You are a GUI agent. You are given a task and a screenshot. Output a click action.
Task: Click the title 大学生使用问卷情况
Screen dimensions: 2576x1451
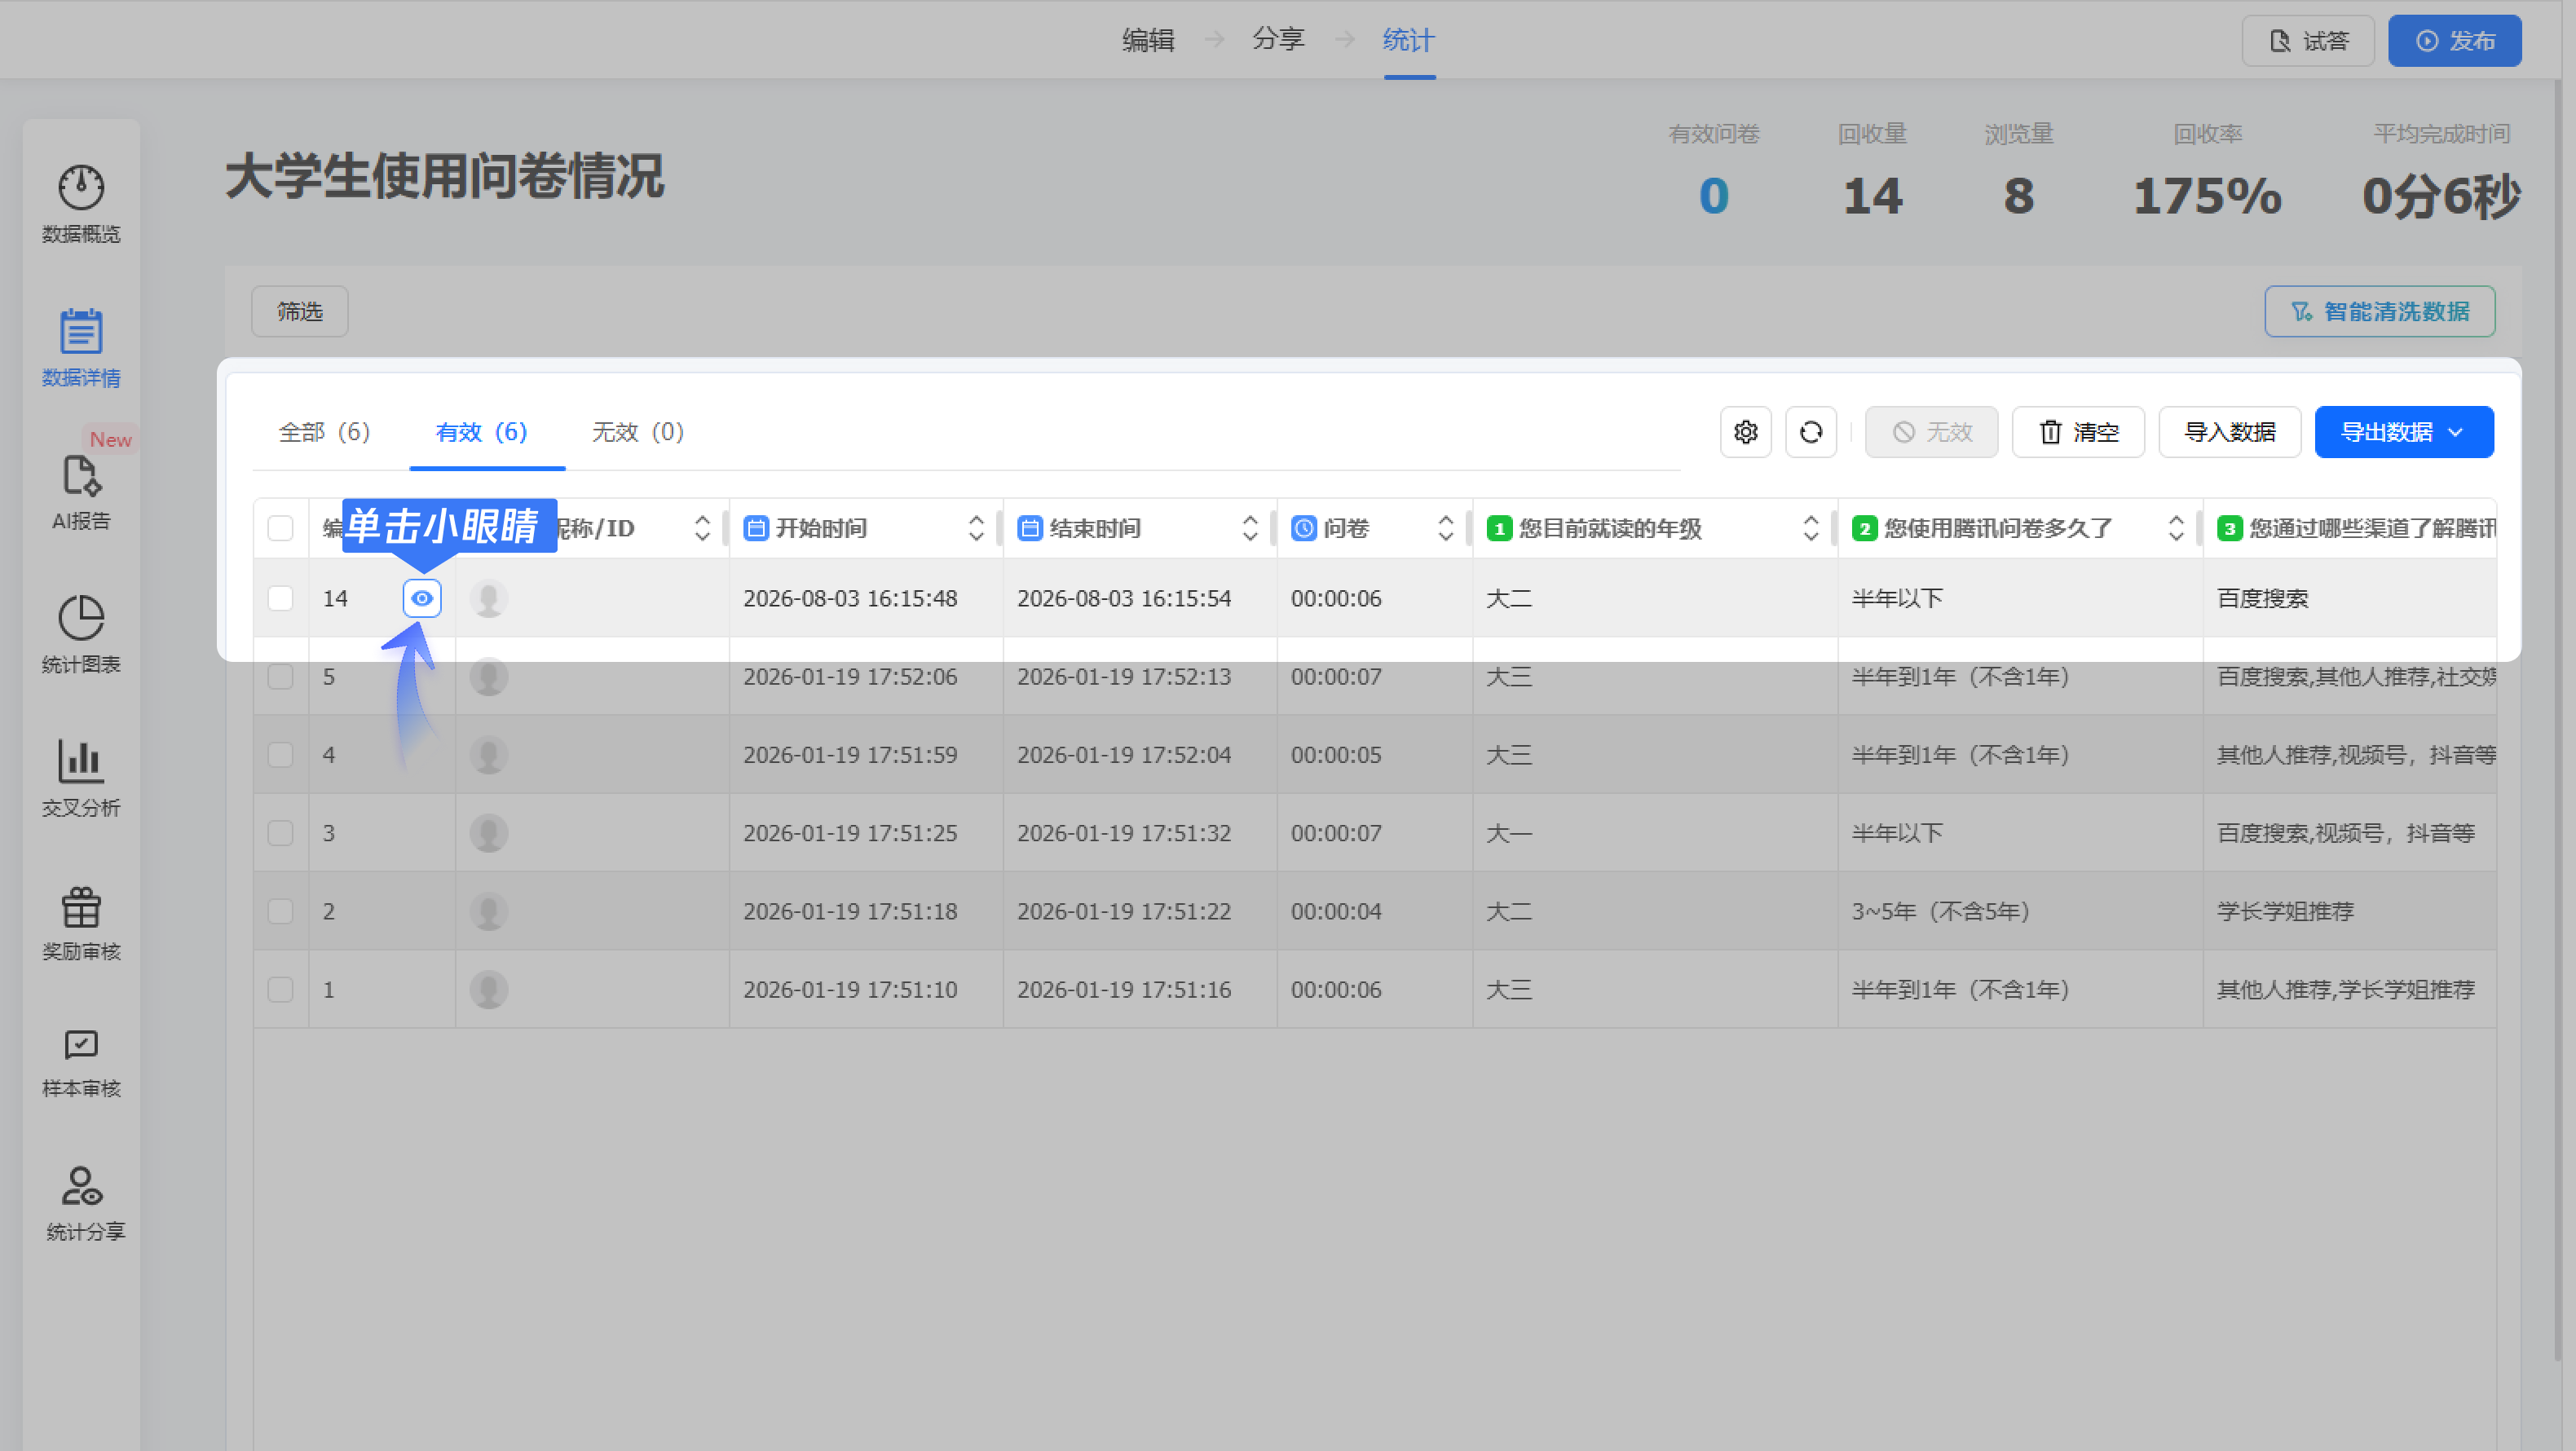445,177
